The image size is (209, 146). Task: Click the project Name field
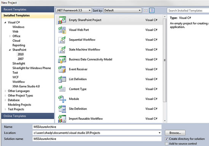coord(97,127)
